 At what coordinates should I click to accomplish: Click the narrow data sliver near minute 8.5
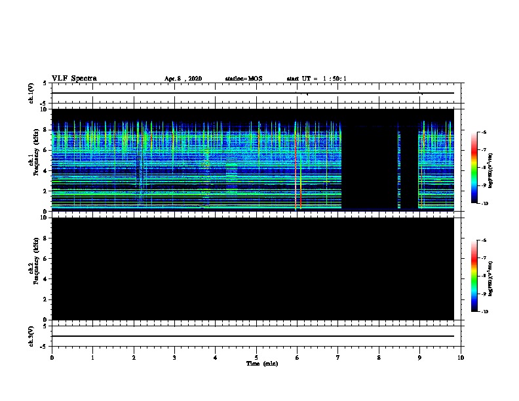tap(399, 169)
